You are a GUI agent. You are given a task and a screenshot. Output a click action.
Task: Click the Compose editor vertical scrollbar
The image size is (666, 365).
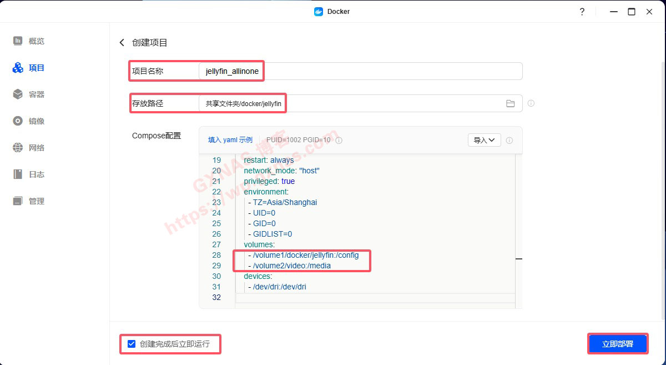coord(518,222)
